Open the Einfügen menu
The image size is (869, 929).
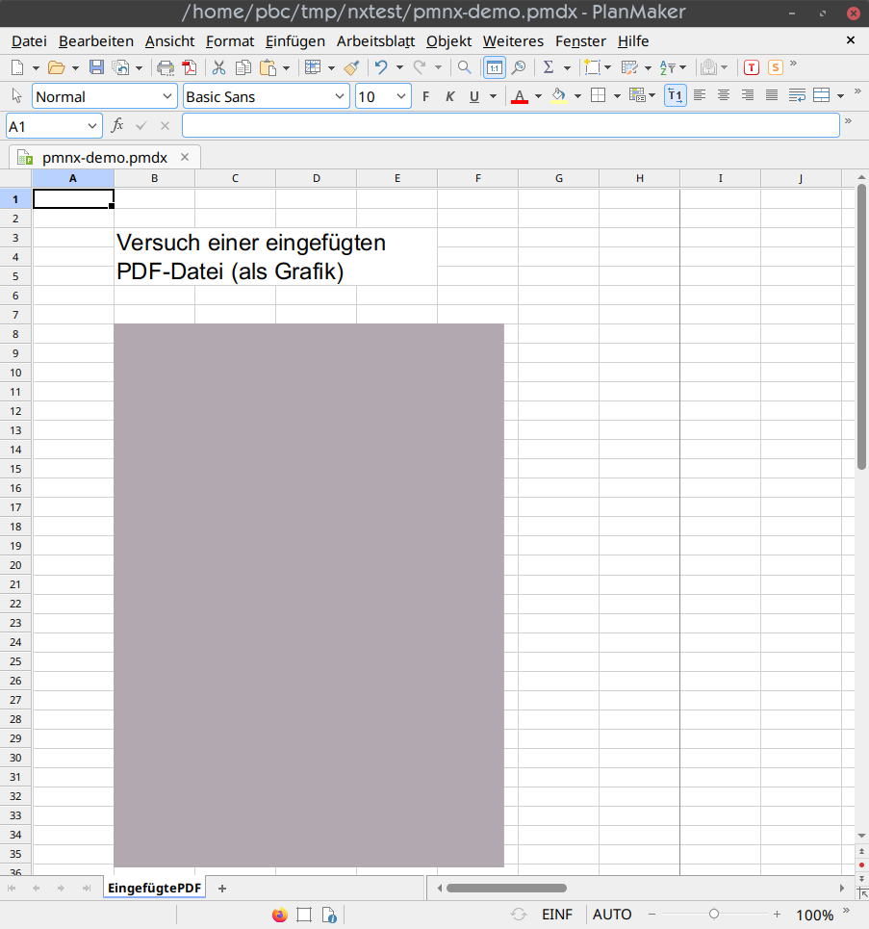click(x=295, y=40)
